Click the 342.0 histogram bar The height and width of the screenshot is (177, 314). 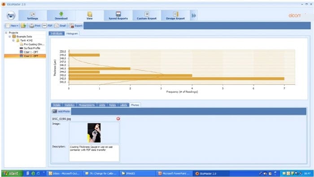pyautogui.click(x=176, y=79)
